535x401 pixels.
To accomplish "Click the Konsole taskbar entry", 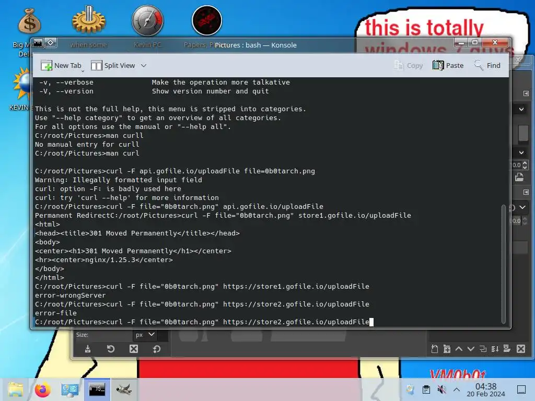I will (97, 389).
